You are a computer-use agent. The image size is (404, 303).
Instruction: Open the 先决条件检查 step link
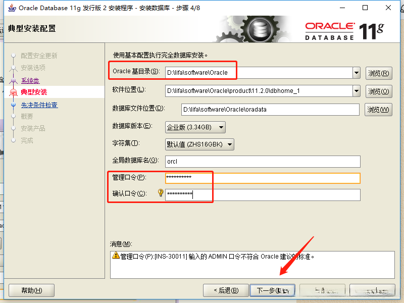click(39, 105)
